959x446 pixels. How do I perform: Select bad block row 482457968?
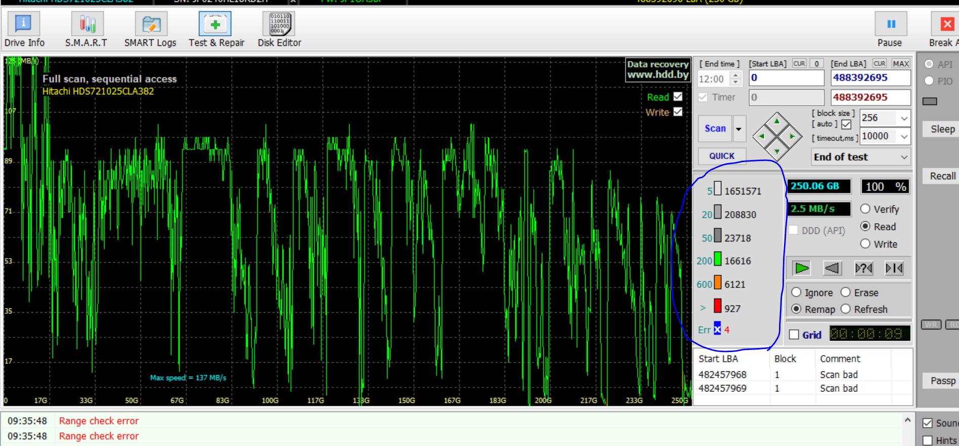[x=802, y=375]
